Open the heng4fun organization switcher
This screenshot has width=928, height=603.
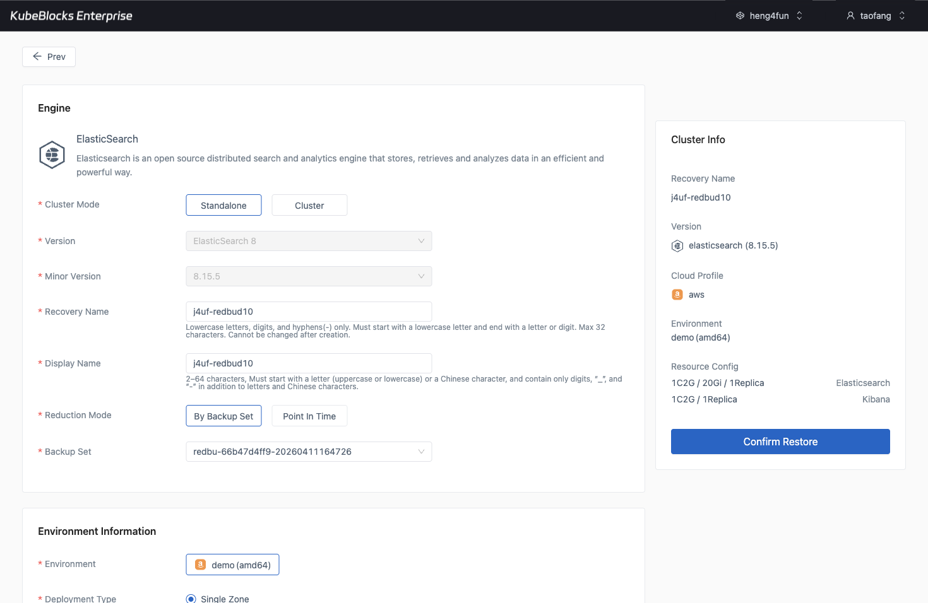click(x=770, y=16)
